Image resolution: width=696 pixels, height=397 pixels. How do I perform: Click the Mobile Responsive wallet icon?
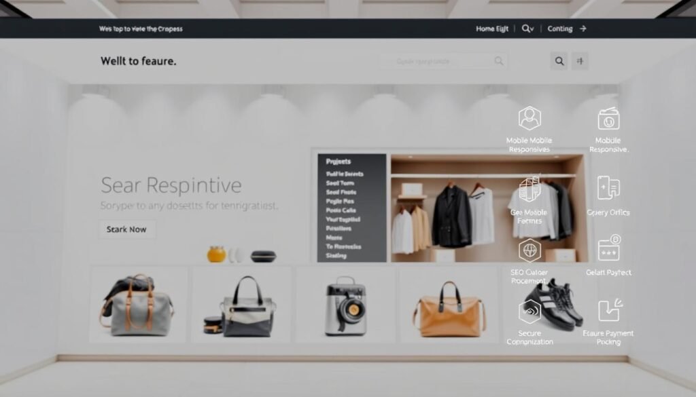[608, 119]
